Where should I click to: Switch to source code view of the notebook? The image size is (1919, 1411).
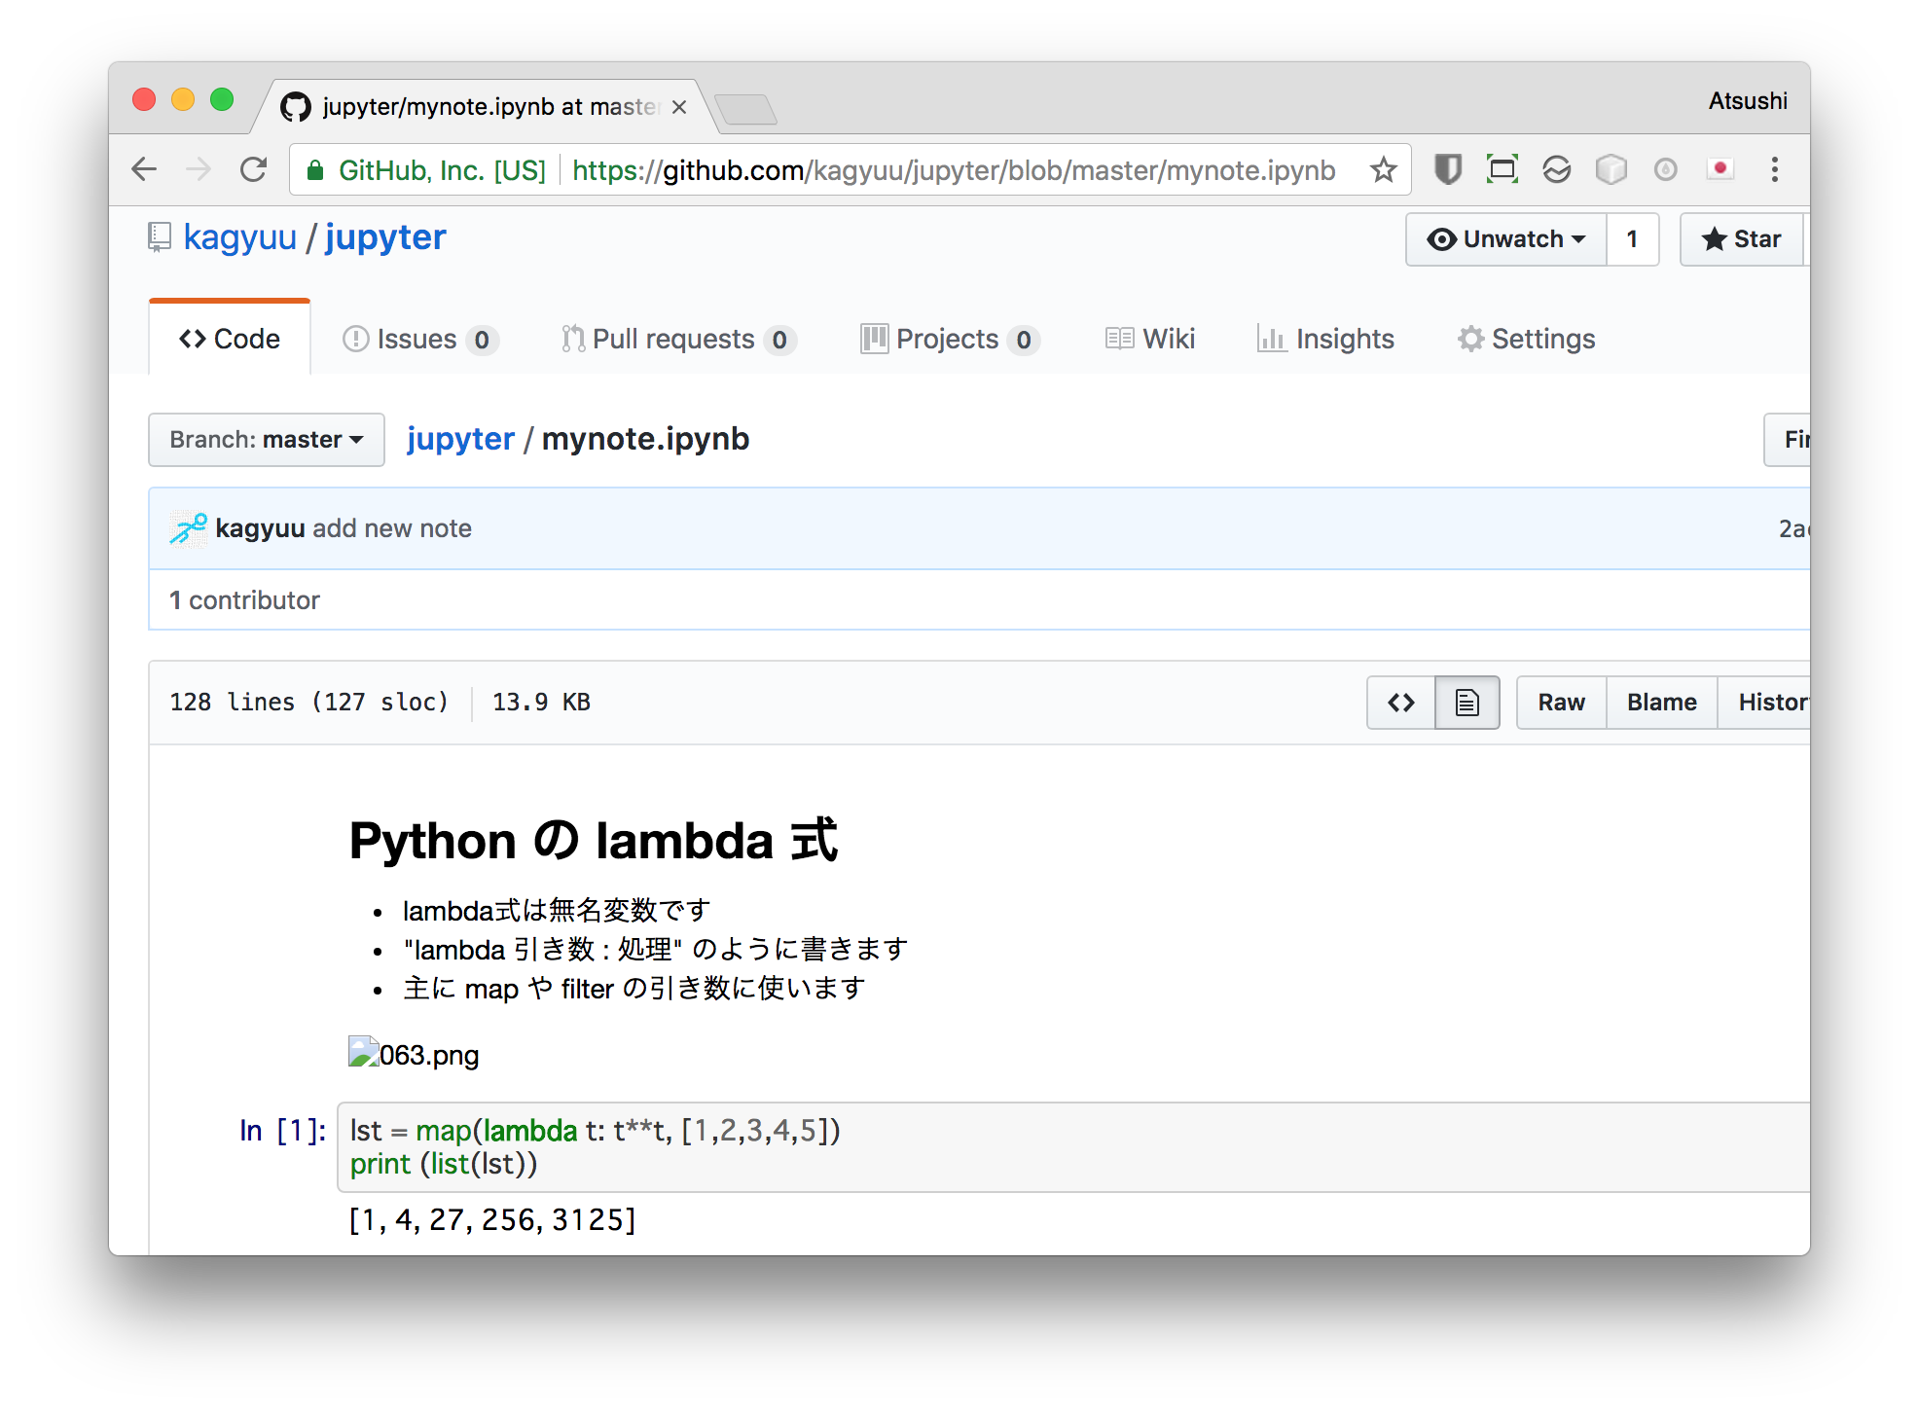1400,702
